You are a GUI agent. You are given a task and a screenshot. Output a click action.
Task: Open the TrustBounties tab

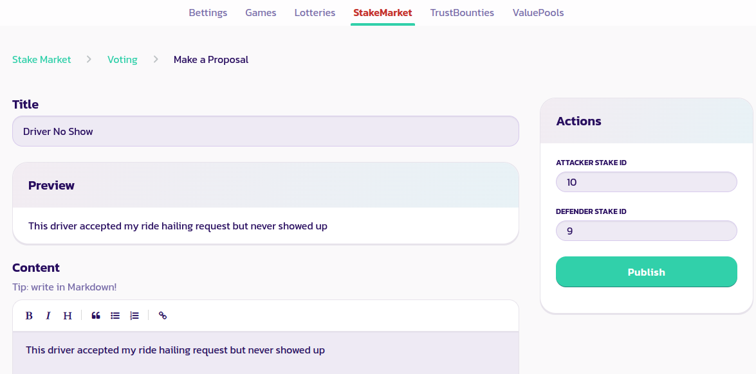coord(462,13)
